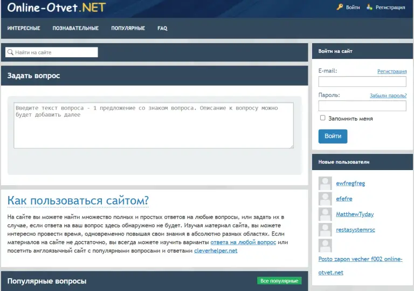Open the MatthewTyday user profile link

[355, 214]
